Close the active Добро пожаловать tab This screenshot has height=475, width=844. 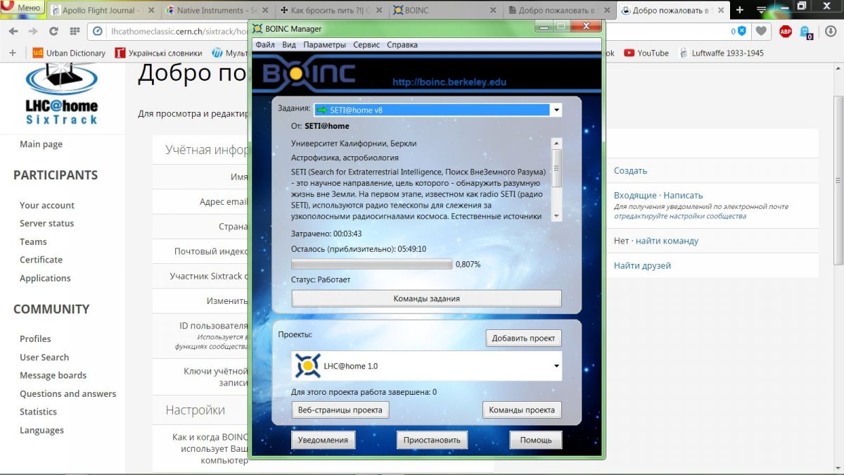point(722,11)
